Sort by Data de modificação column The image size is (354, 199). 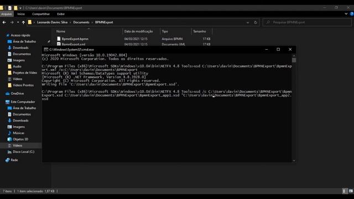138,32
